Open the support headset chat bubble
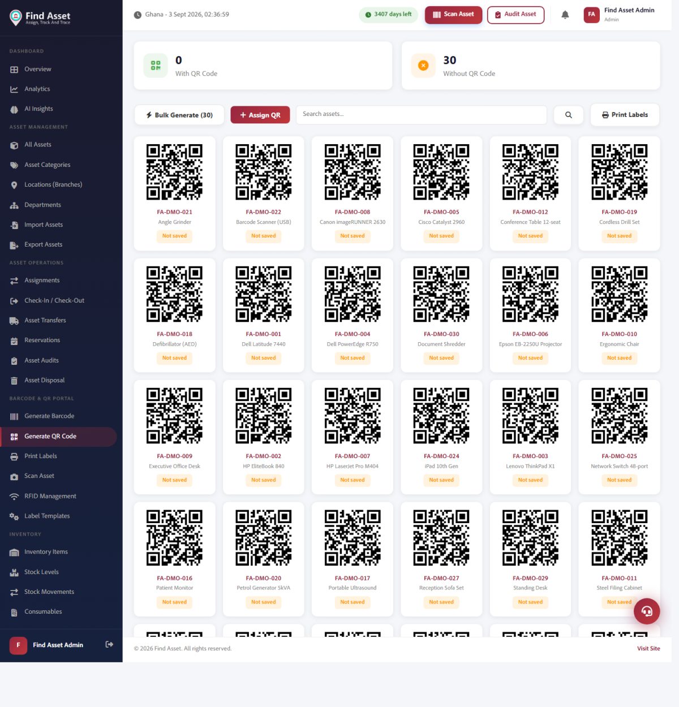The width and height of the screenshot is (679, 707). click(x=647, y=611)
